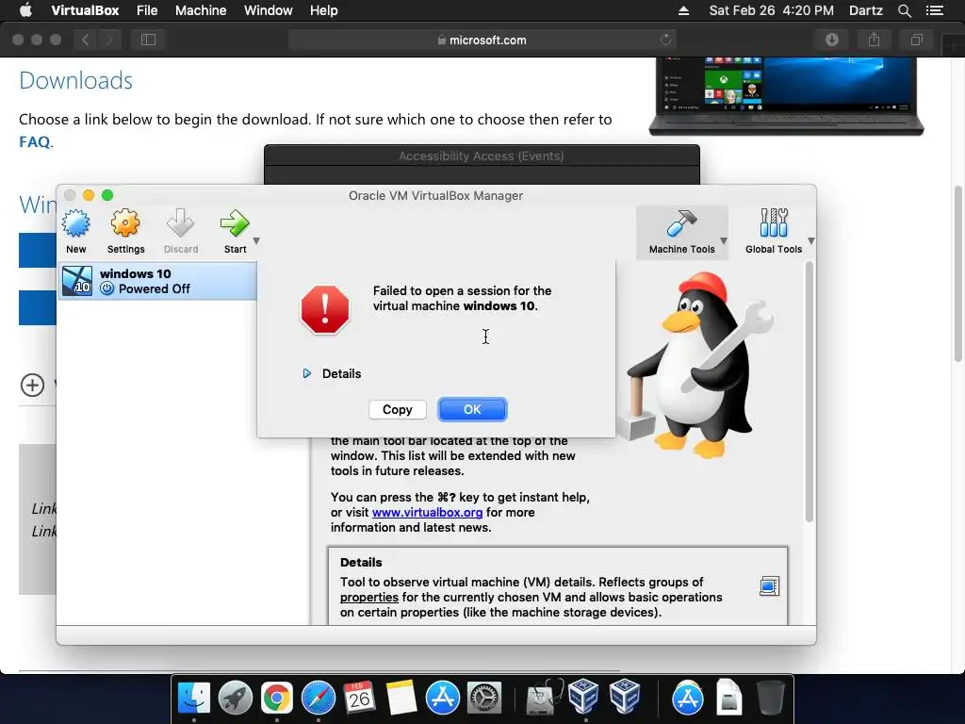Open Google Chrome from the Dock
This screenshot has width=965, height=724.
[277, 699]
